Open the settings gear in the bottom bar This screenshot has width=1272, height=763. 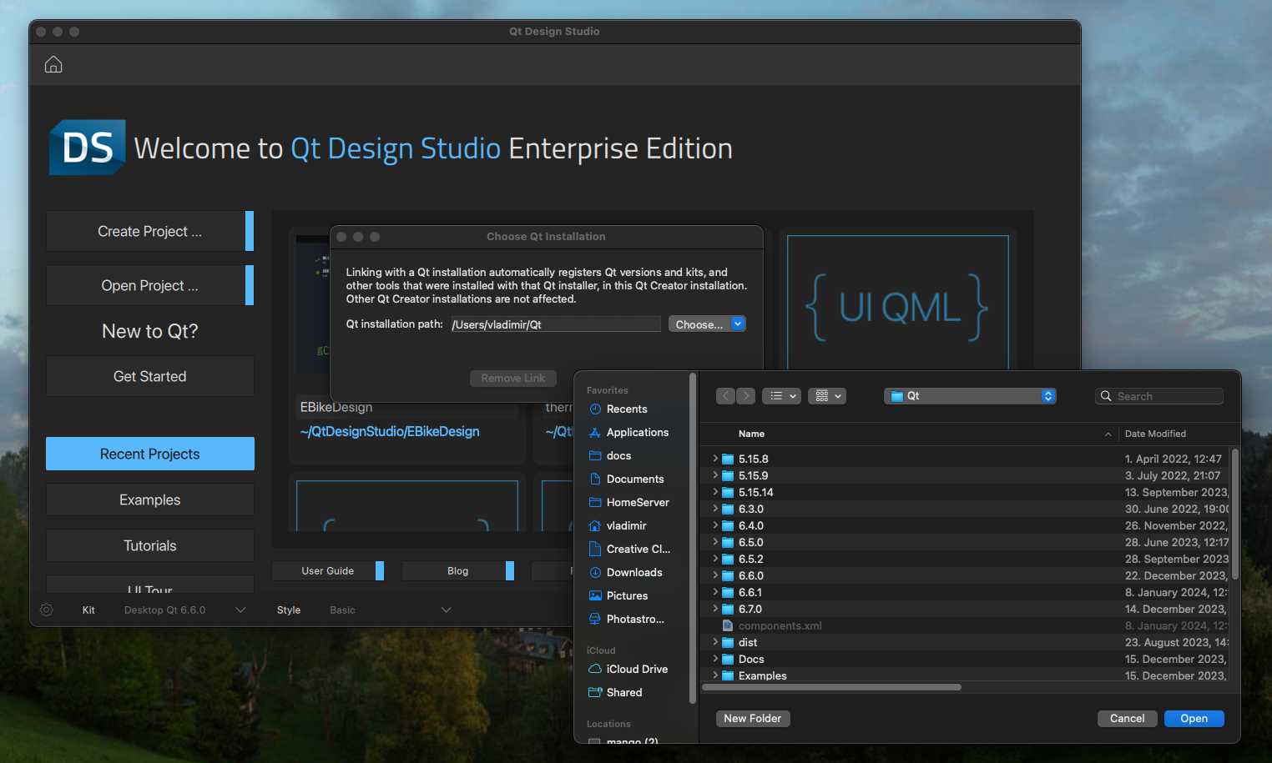(47, 610)
